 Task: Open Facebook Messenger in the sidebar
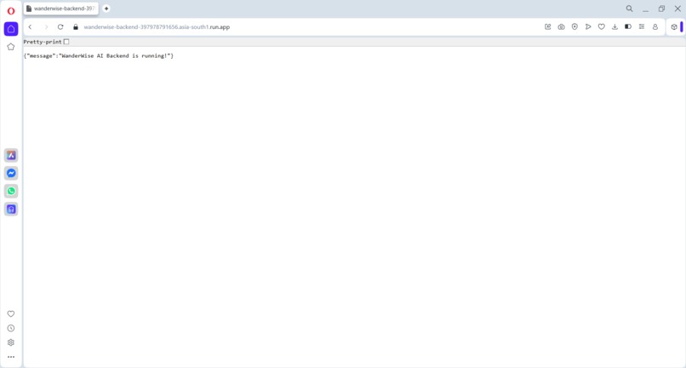[x=11, y=173]
